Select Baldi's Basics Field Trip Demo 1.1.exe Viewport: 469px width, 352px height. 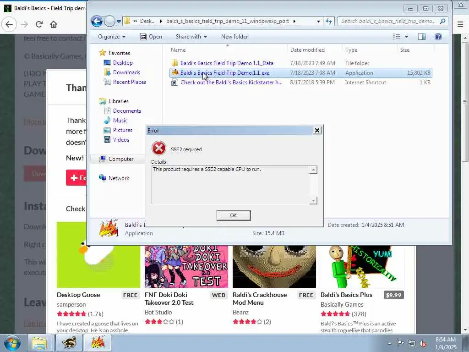pyautogui.click(x=300, y=73)
